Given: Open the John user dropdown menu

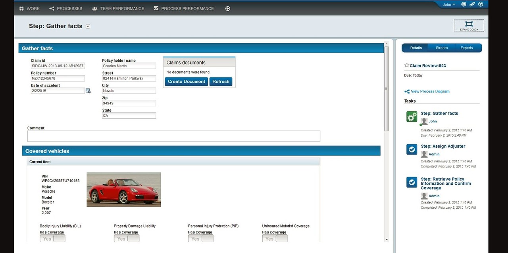Looking at the screenshot, I should [x=449, y=5].
